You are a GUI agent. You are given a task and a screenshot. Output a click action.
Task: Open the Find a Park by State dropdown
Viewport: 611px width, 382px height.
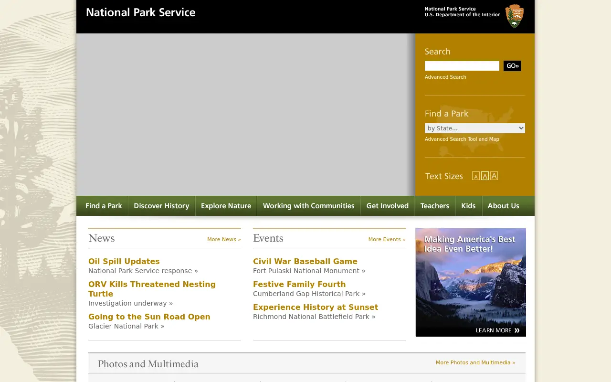(475, 128)
